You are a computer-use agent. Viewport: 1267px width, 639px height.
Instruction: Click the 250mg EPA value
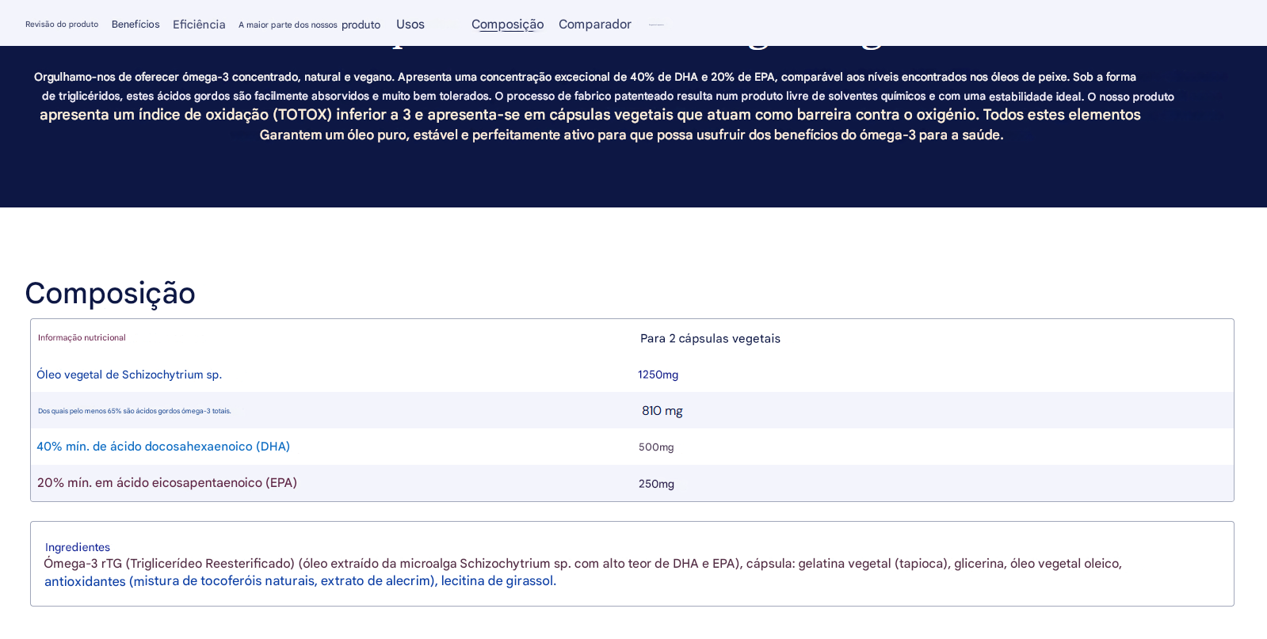[x=656, y=484]
